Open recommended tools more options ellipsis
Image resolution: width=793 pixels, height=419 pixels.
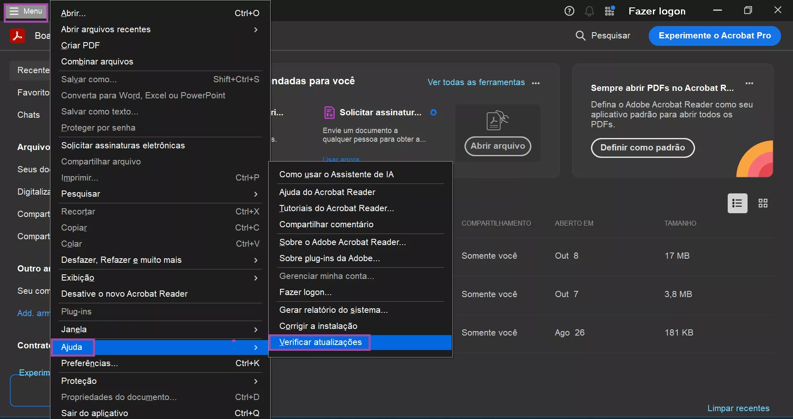tap(536, 83)
